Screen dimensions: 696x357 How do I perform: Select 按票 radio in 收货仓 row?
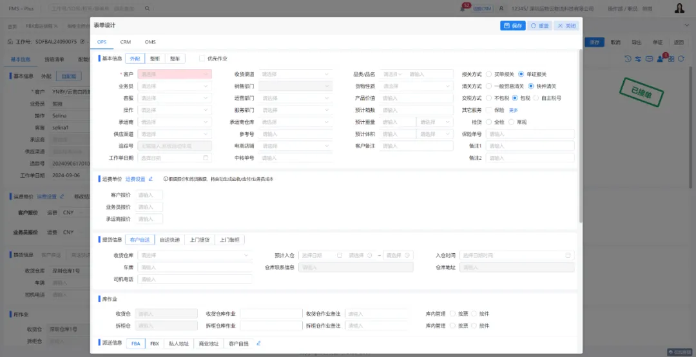click(452, 314)
